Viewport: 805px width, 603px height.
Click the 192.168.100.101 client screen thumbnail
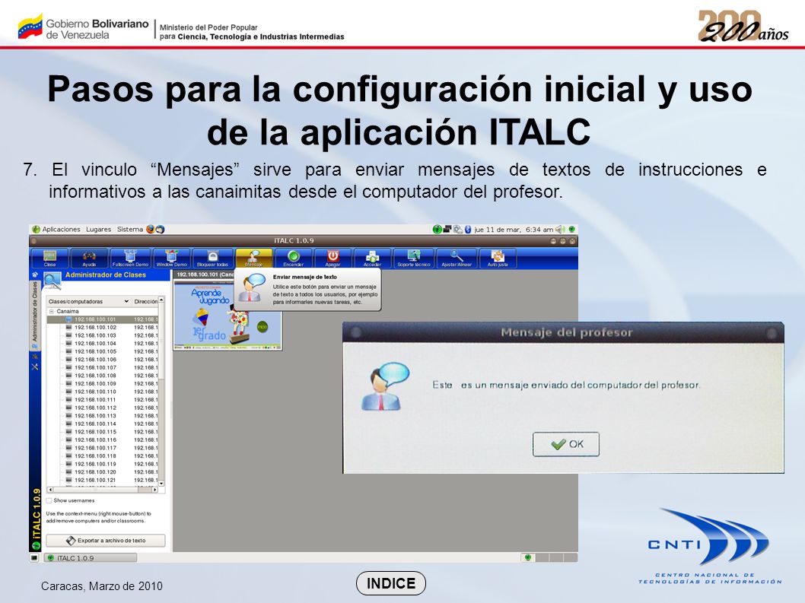coord(228,316)
